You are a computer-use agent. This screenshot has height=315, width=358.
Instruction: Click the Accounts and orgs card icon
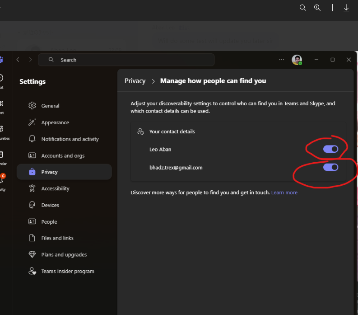[x=32, y=155]
